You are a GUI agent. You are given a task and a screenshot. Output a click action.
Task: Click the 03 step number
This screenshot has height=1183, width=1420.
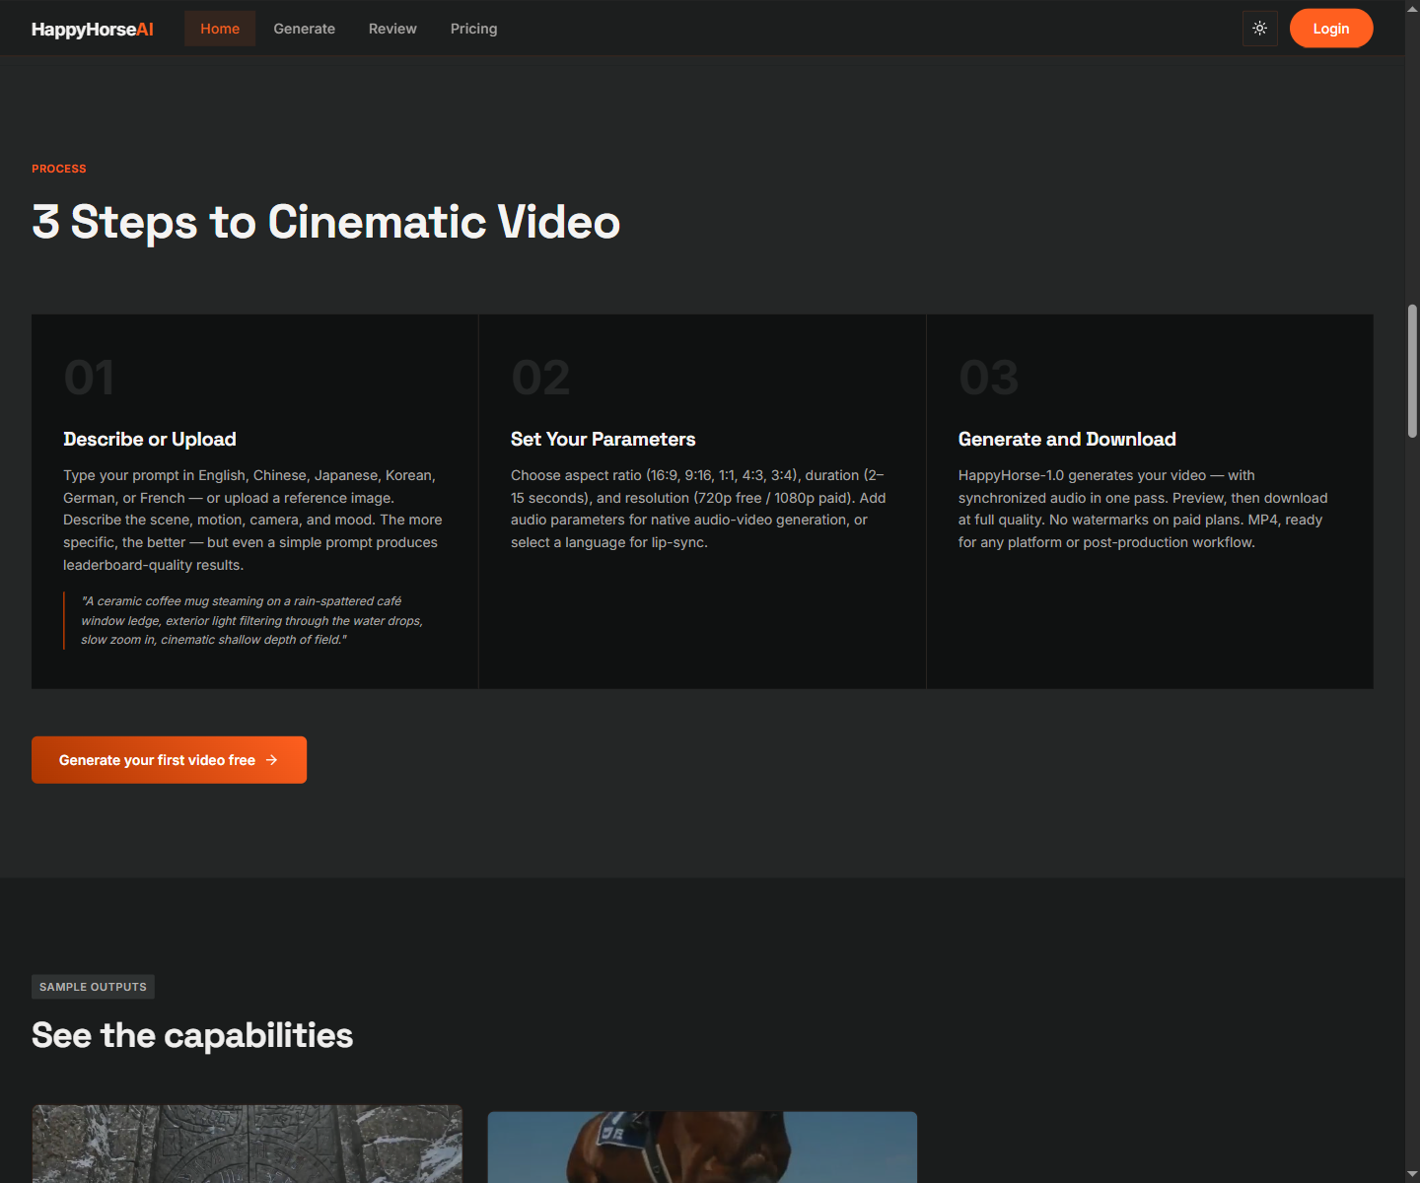click(989, 378)
